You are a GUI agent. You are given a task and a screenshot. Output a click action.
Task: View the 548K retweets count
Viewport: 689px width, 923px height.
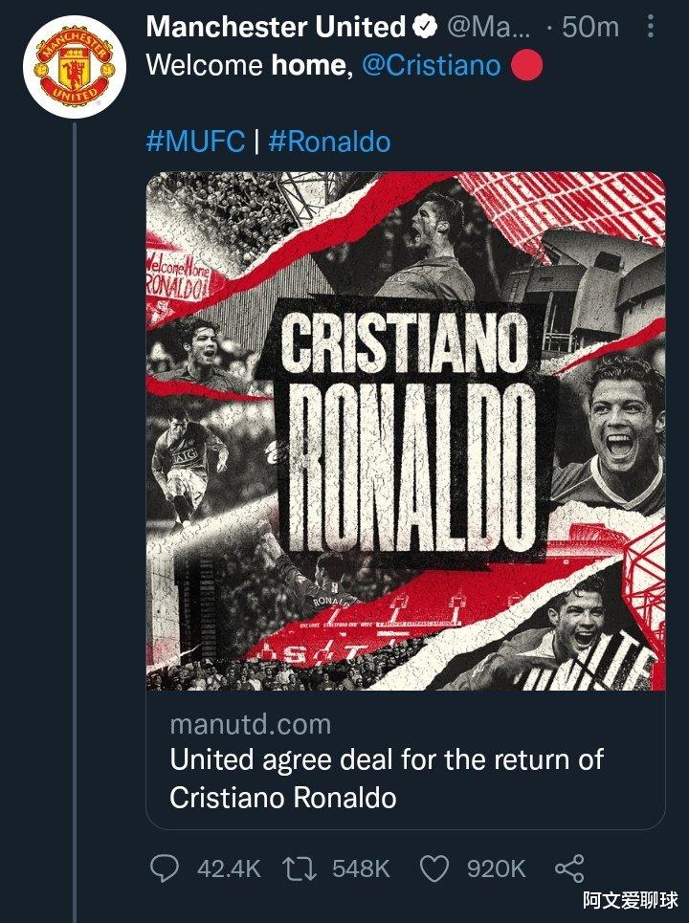click(x=361, y=868)
